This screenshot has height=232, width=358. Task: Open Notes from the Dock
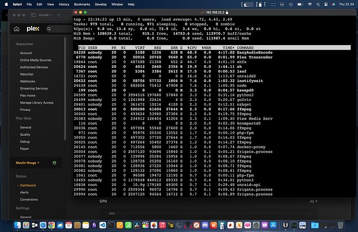pyautogui.click(x=86, y=225)
